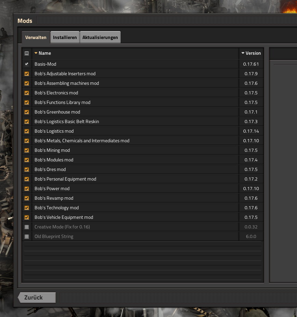
Task: Select Bob's Power mod name
Action: pyautogui.click(x=52, y=189)
